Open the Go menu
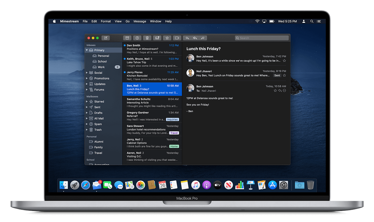 point(128,21)
